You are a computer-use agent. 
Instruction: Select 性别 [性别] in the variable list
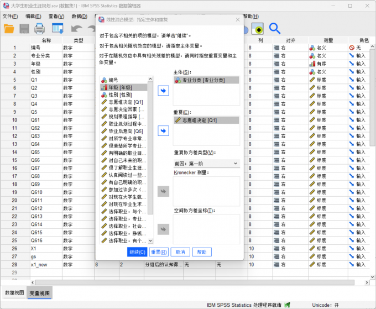coord(119,95)
